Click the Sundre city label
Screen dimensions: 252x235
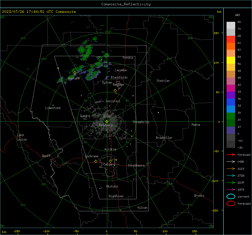[x=85, y=116]
